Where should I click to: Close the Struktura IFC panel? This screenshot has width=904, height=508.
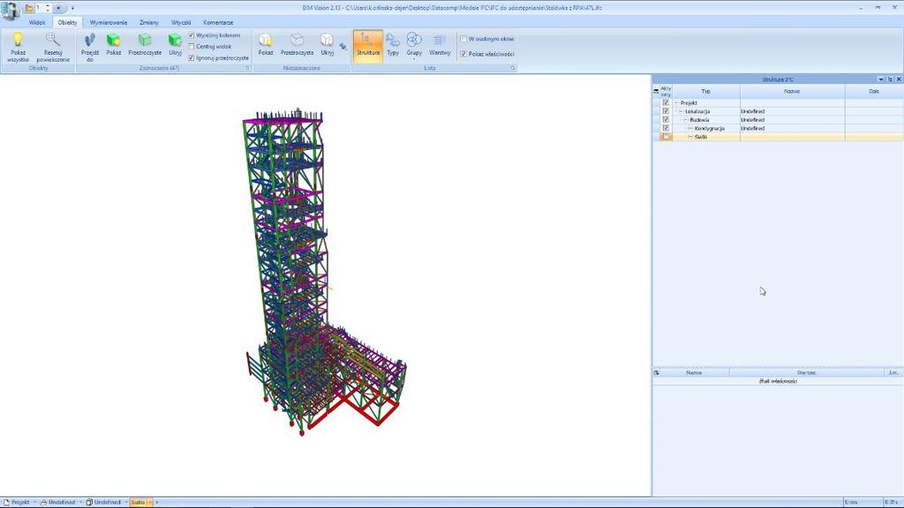point(898,79)
